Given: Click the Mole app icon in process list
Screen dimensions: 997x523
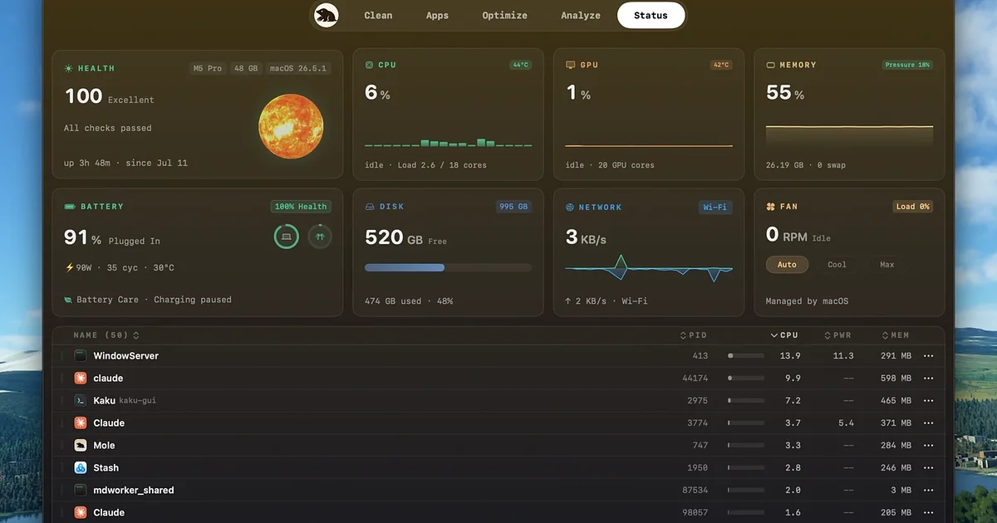Looking at the screenshot, I should (x=81, y=445).
